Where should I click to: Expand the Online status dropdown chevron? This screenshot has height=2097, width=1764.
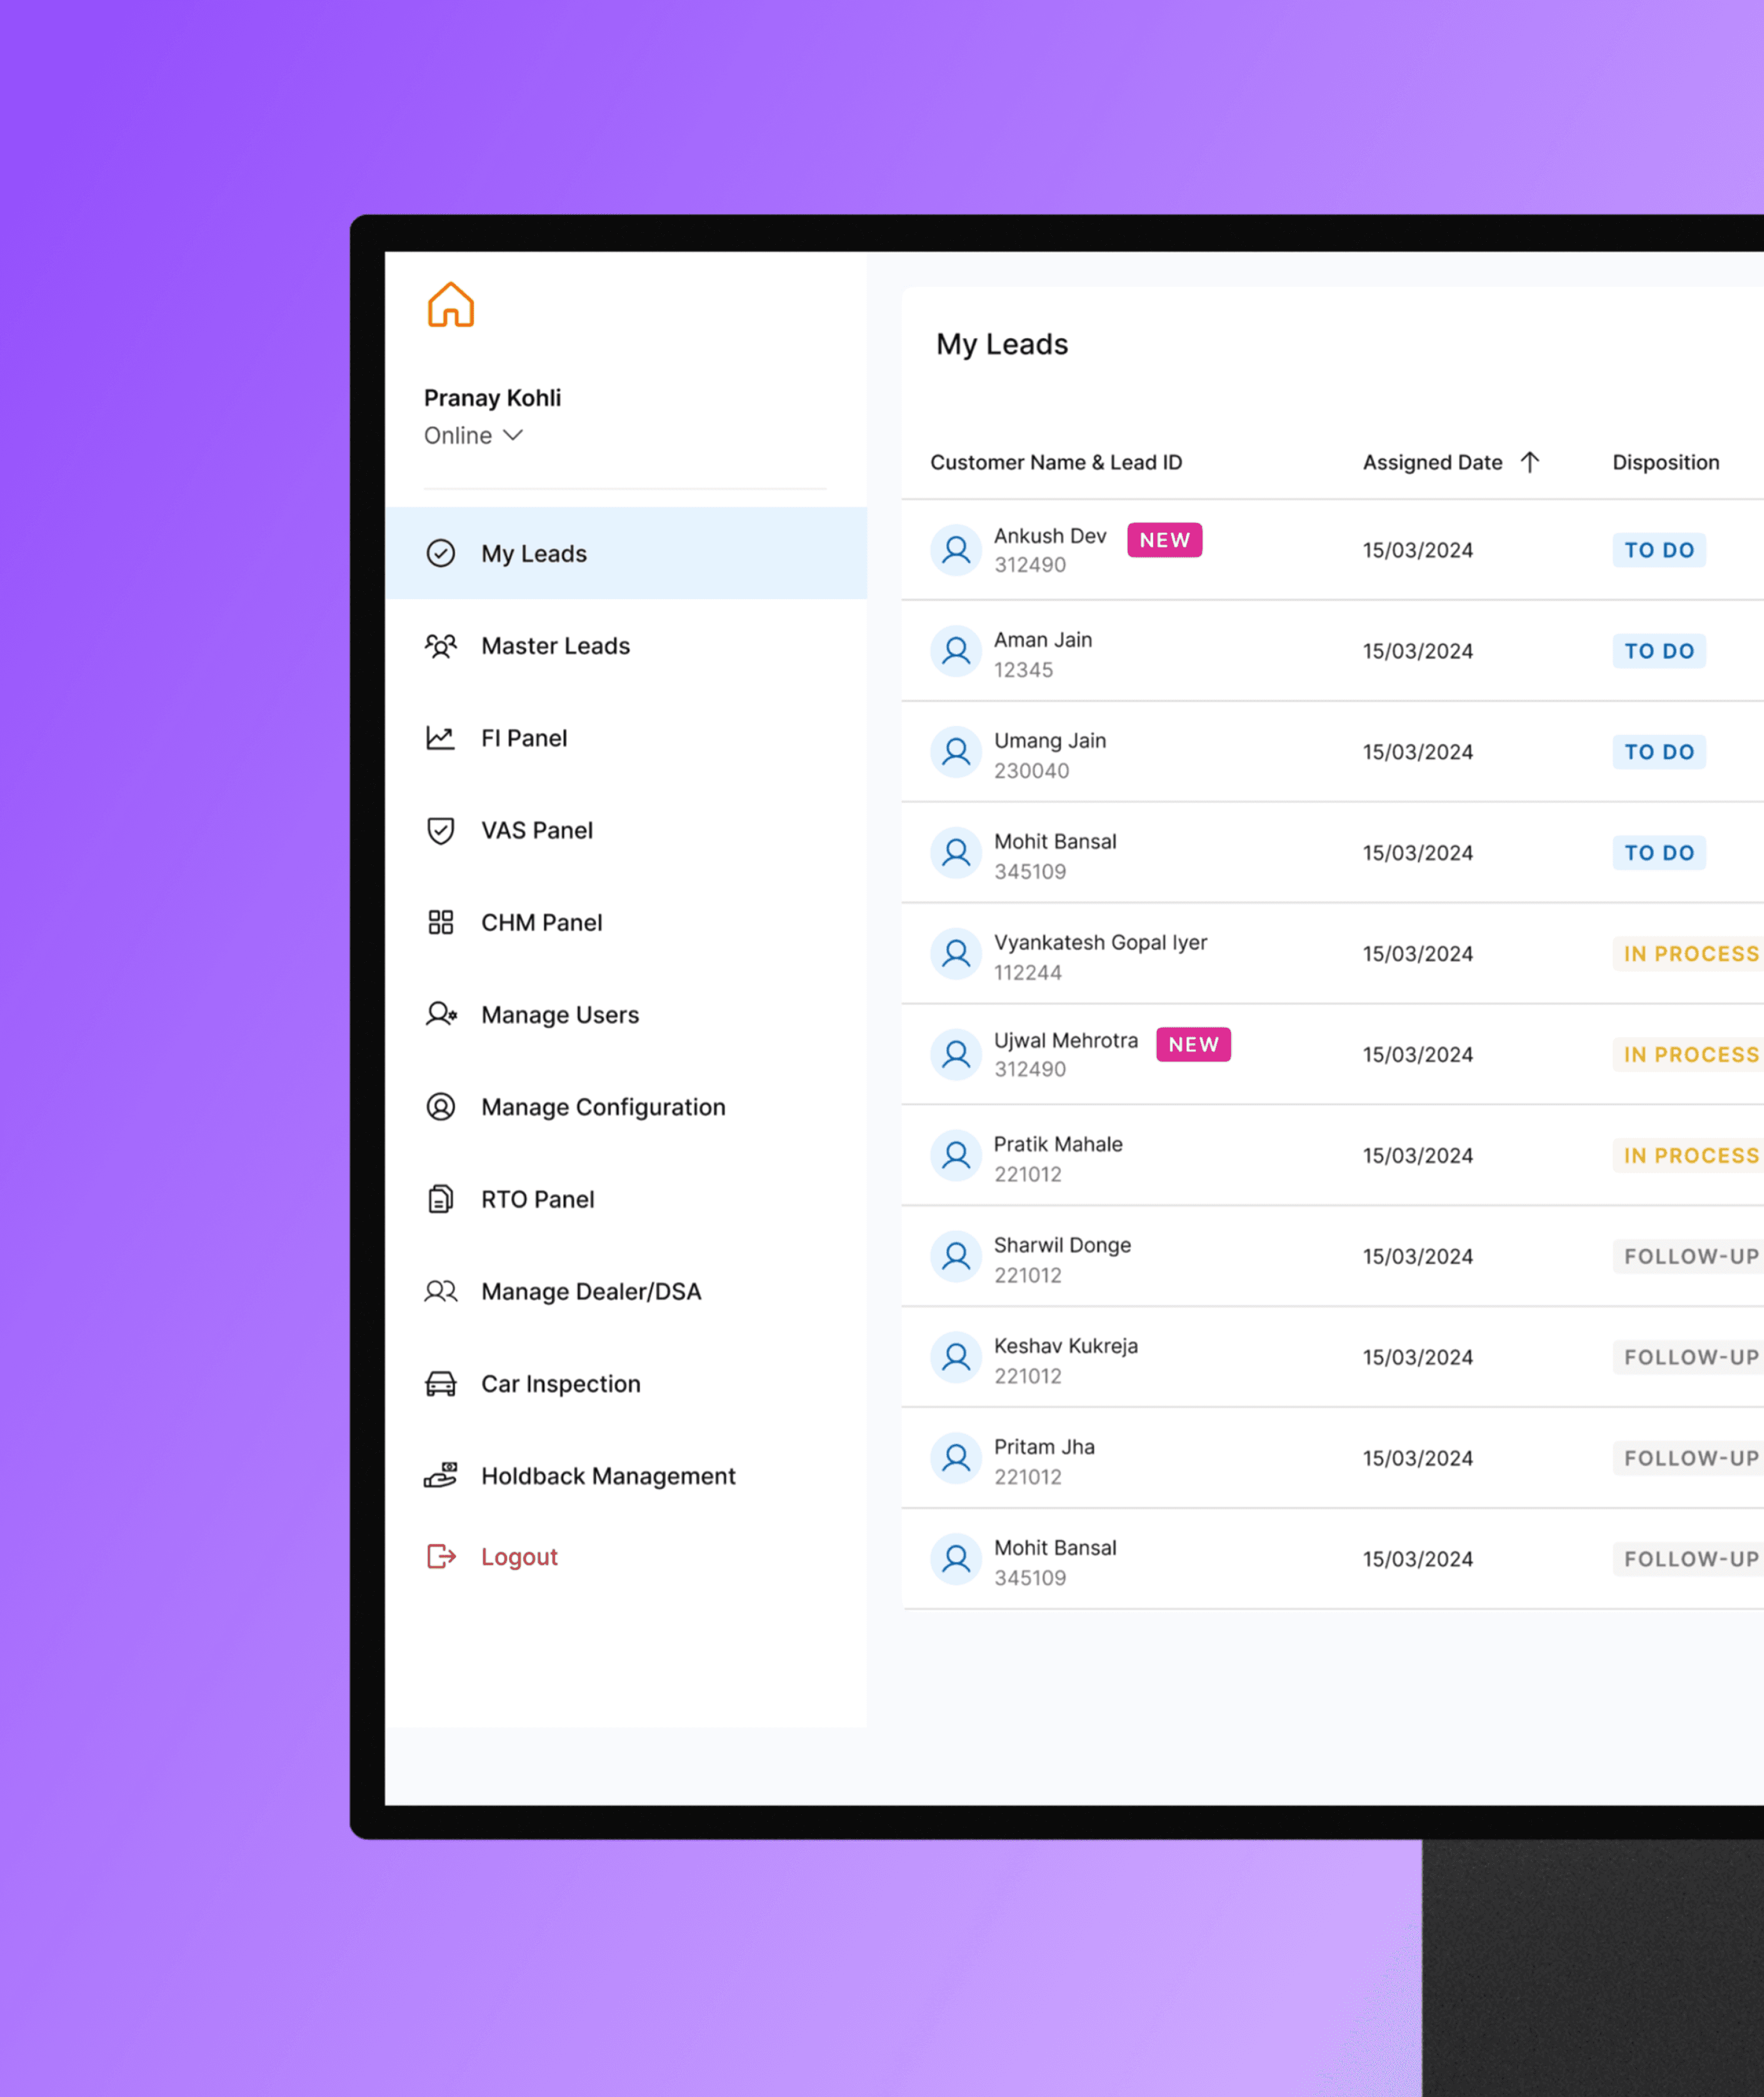pos(513,435)
